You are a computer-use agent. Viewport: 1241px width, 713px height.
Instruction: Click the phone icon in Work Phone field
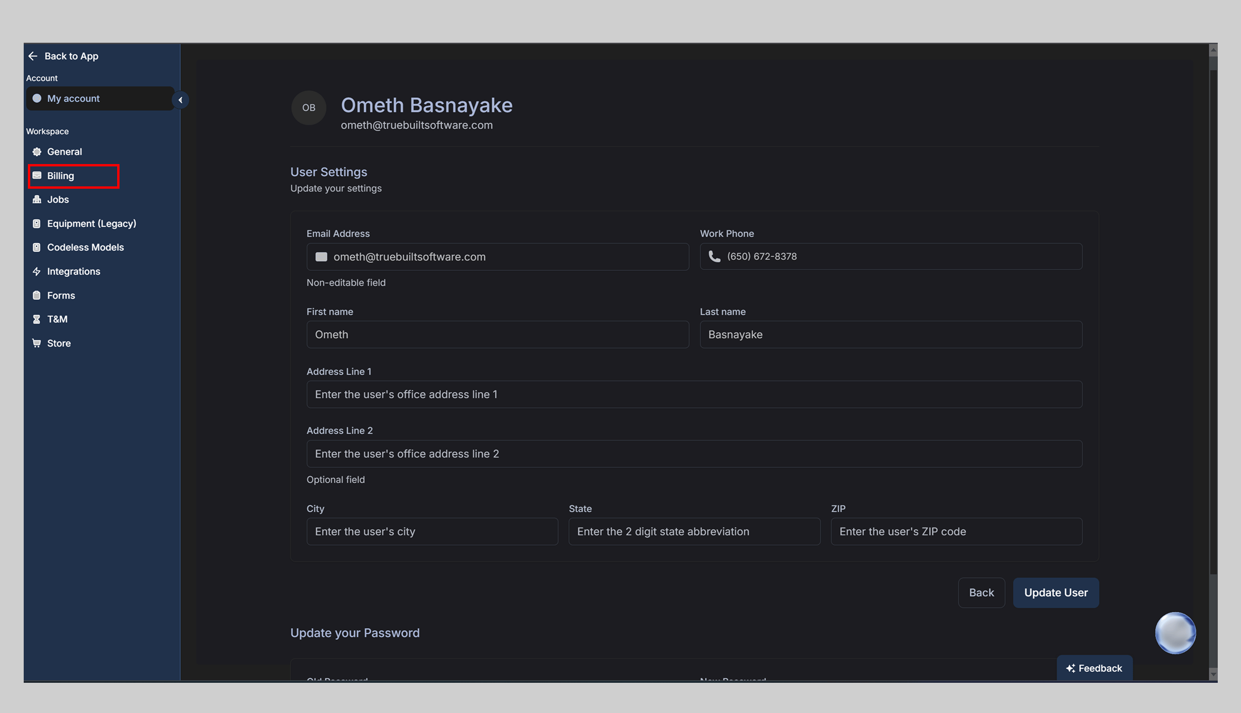(x=715, y=257)
